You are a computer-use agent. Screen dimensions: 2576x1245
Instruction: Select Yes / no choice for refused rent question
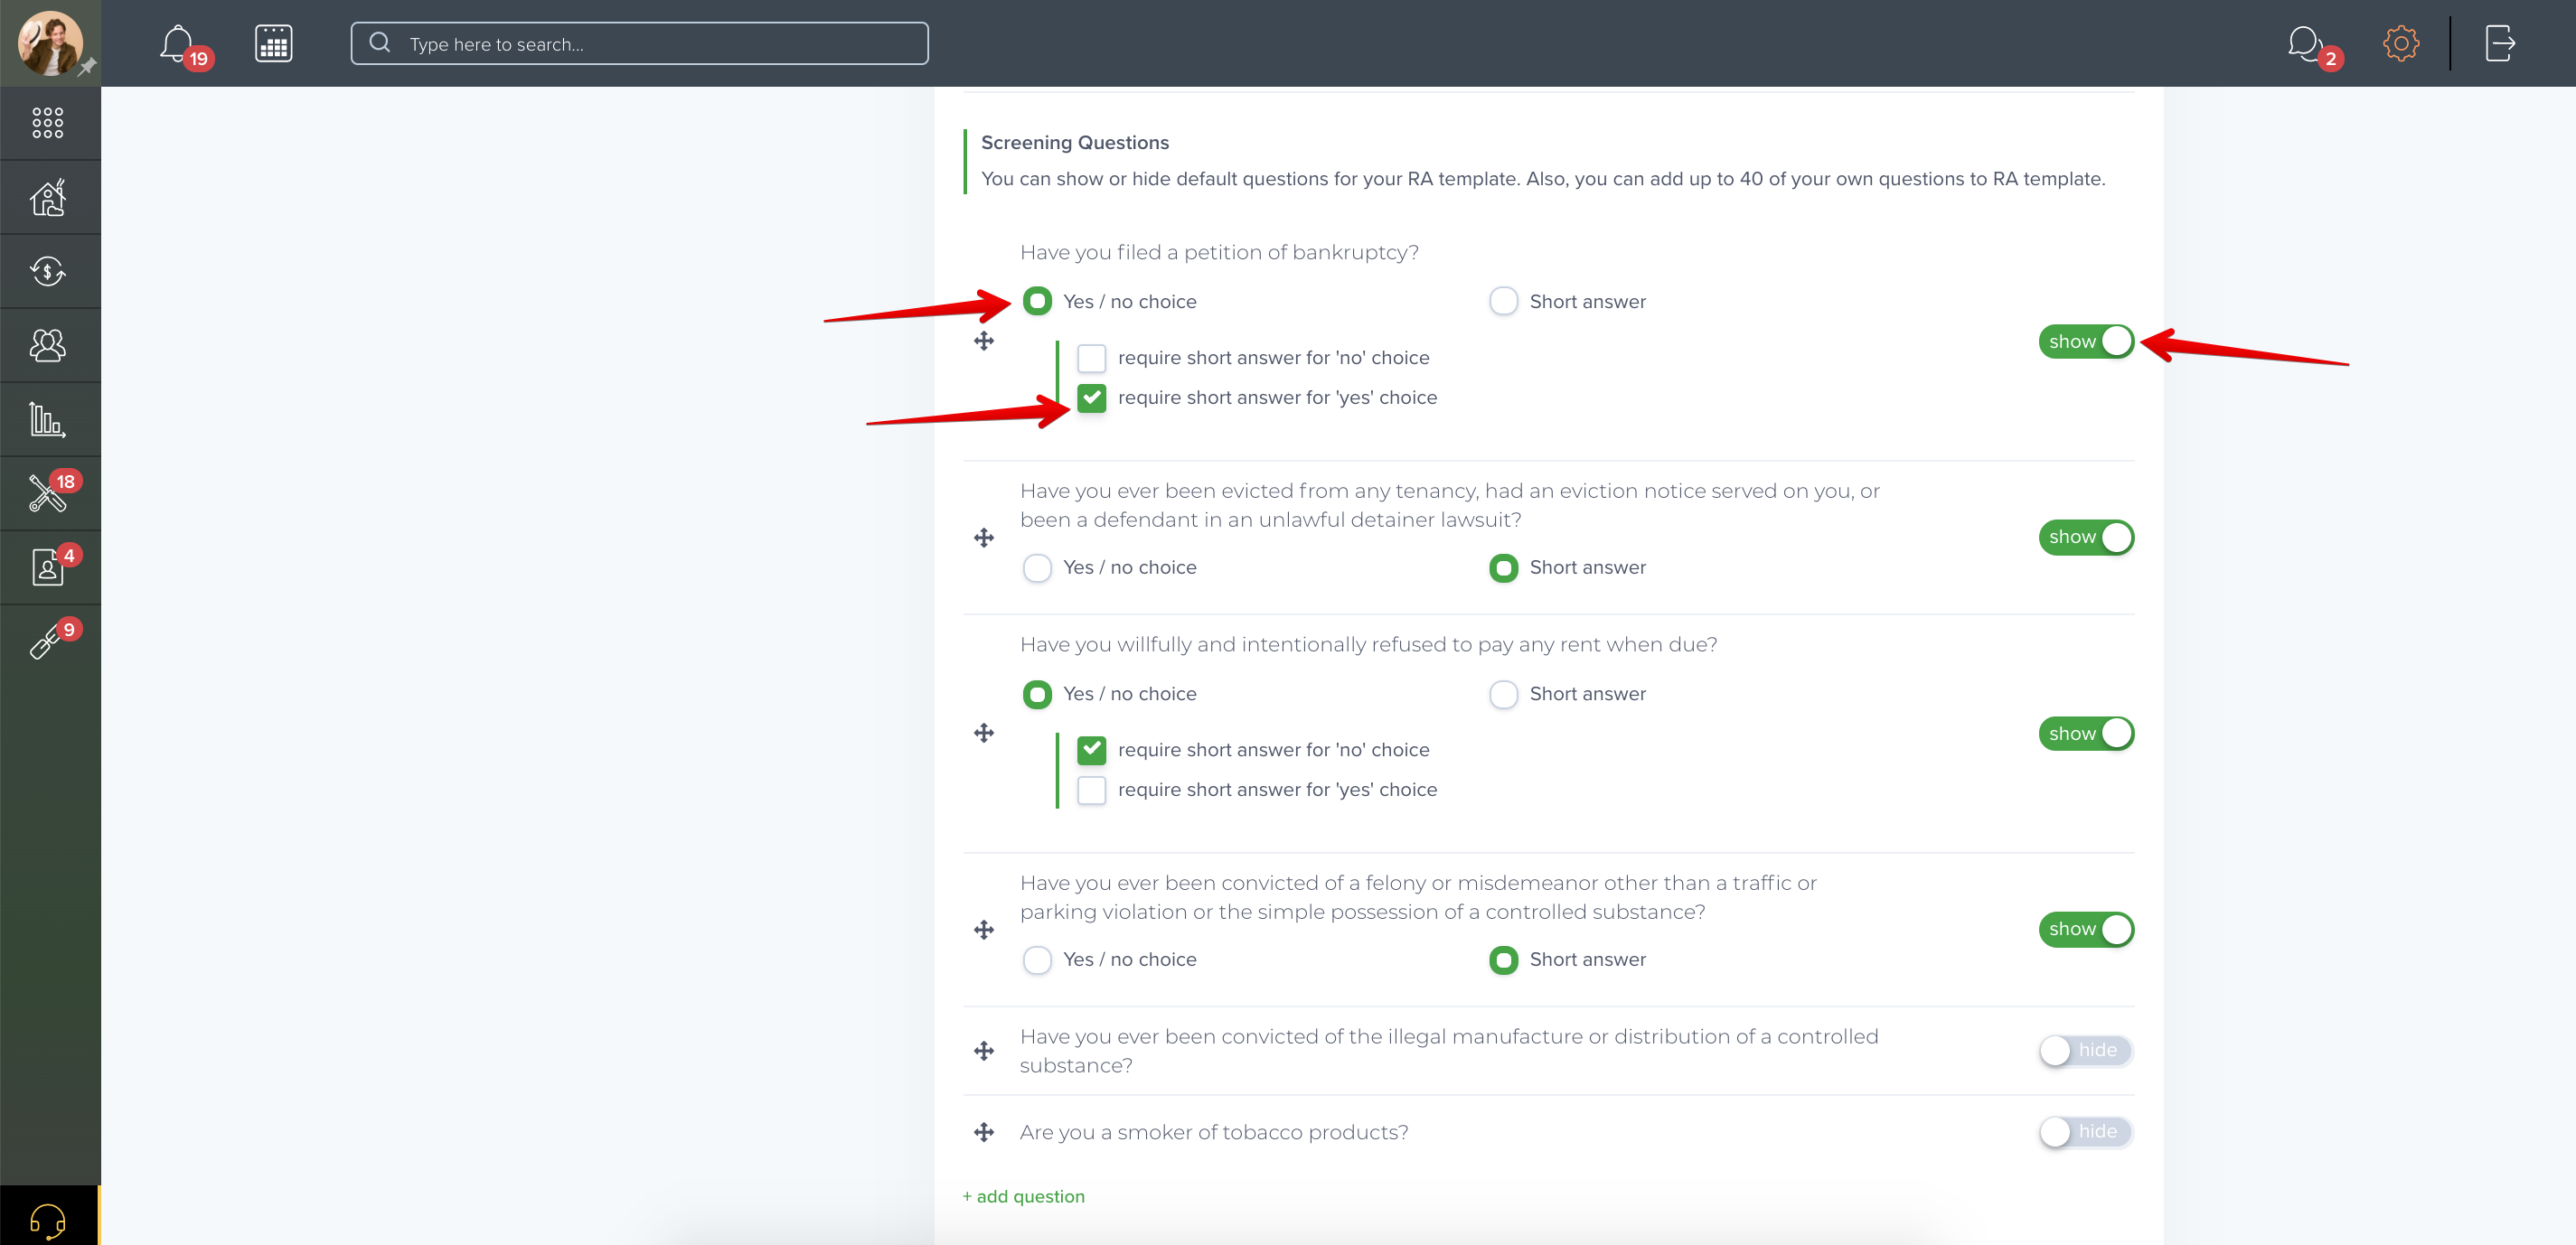[x=1037, y=694]
